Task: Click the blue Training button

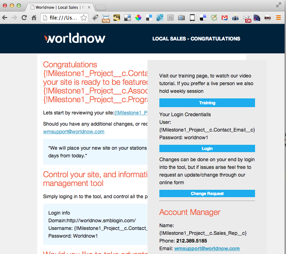Action: click(207, 103)
